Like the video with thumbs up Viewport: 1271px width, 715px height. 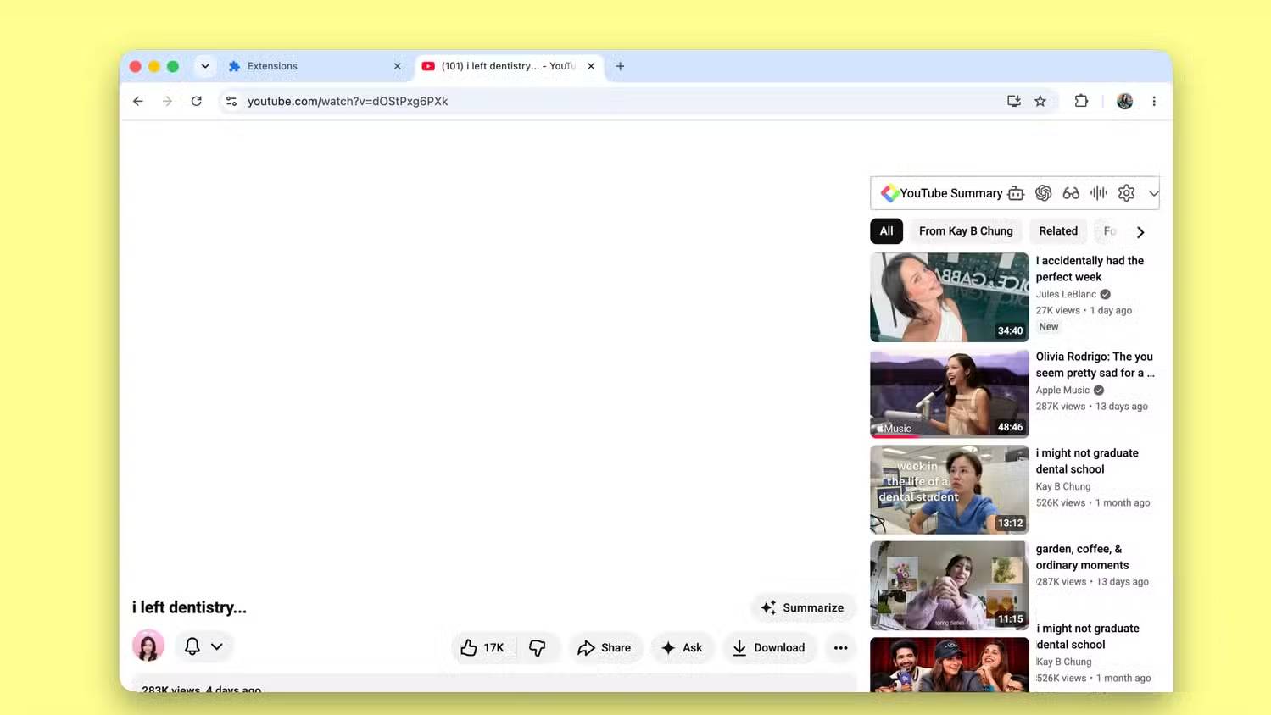pyautogui.click(x=482, y=647)
